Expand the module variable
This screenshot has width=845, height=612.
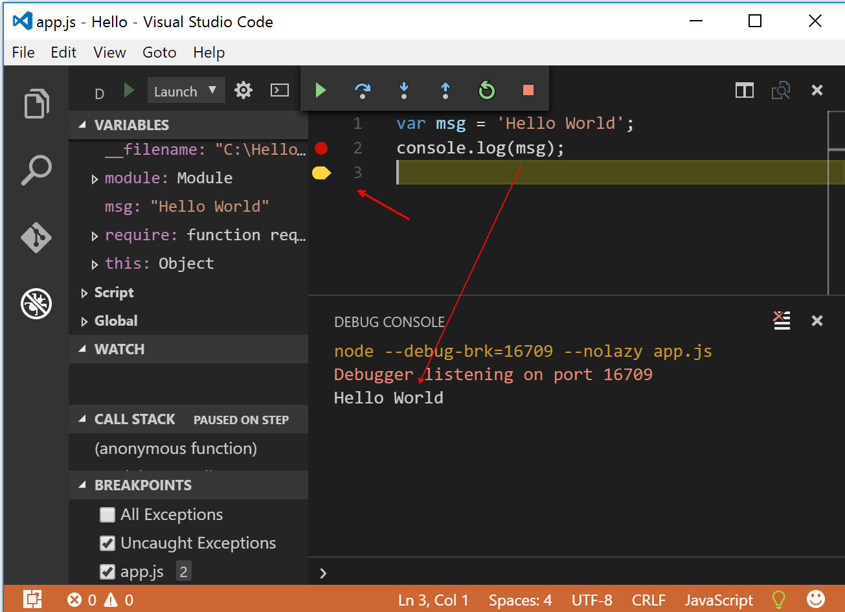point(94,178)
